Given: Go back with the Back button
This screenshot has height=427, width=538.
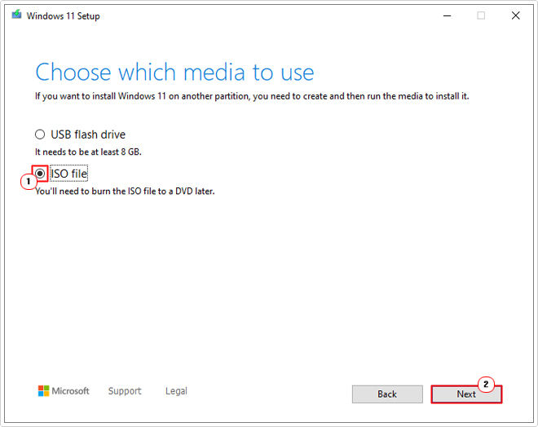Looking at the screenshot, I should [x=387, y=394].
